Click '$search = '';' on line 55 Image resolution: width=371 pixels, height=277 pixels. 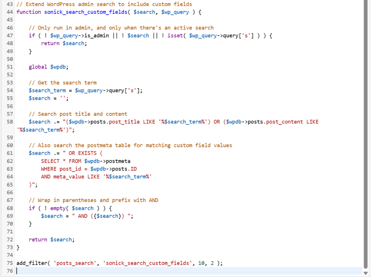pyautogui.click(x=49, y=98)
